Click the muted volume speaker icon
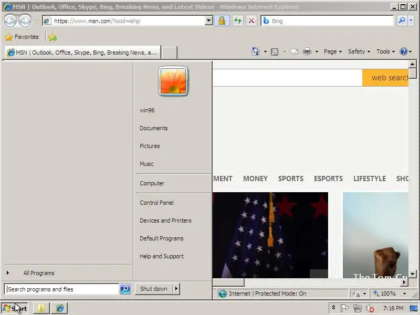This screenshot has height=315, width=420. click(x=370, y=309)
